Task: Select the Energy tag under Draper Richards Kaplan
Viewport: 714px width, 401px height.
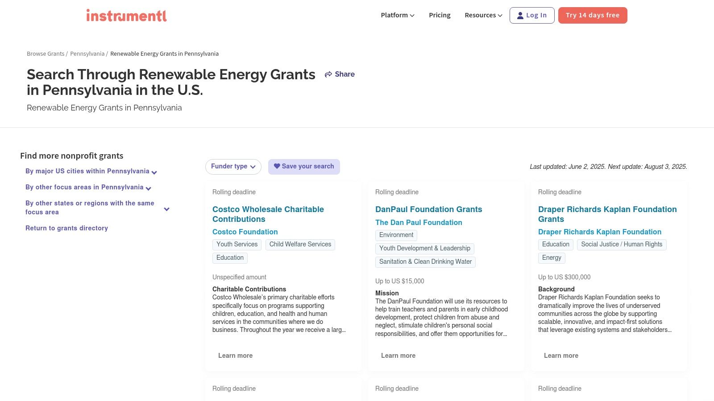Action: [x=552, y=258]
